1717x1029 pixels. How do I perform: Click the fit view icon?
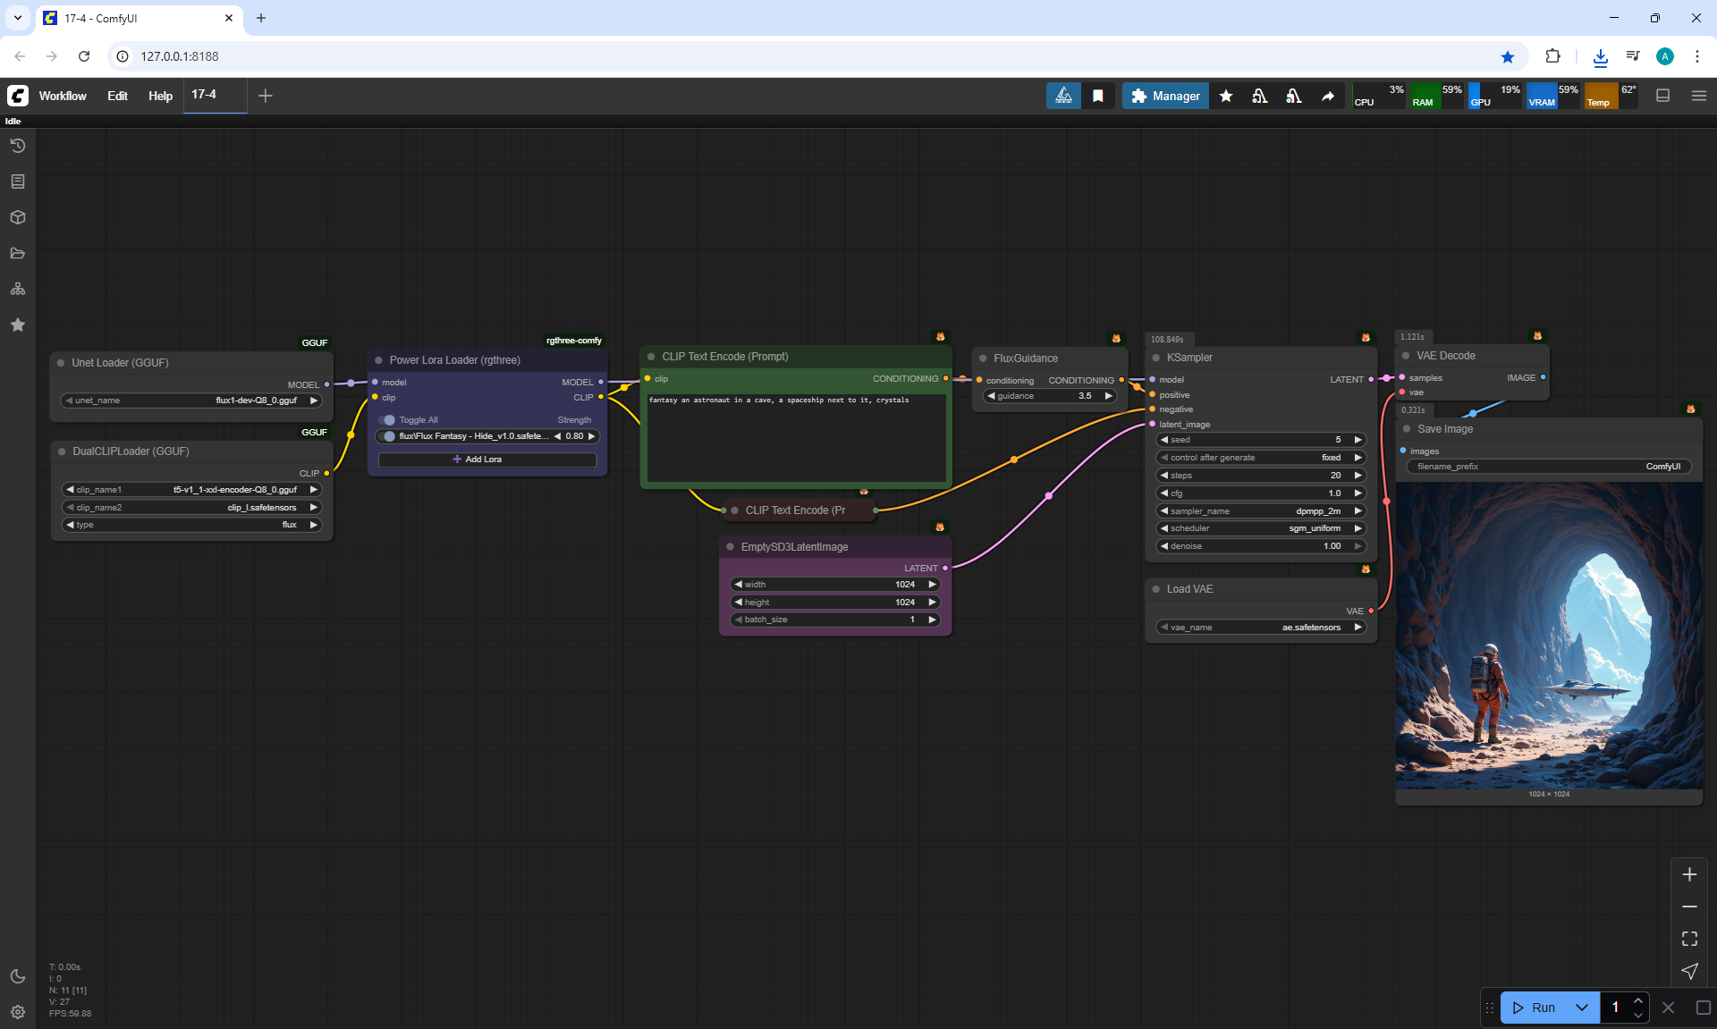point(1689,939)
